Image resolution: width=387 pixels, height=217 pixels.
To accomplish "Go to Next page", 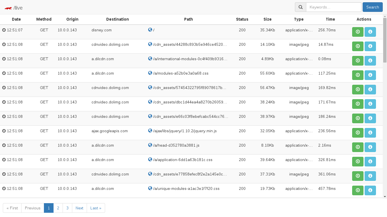I will pyautogui.click(x=79, y=208).
